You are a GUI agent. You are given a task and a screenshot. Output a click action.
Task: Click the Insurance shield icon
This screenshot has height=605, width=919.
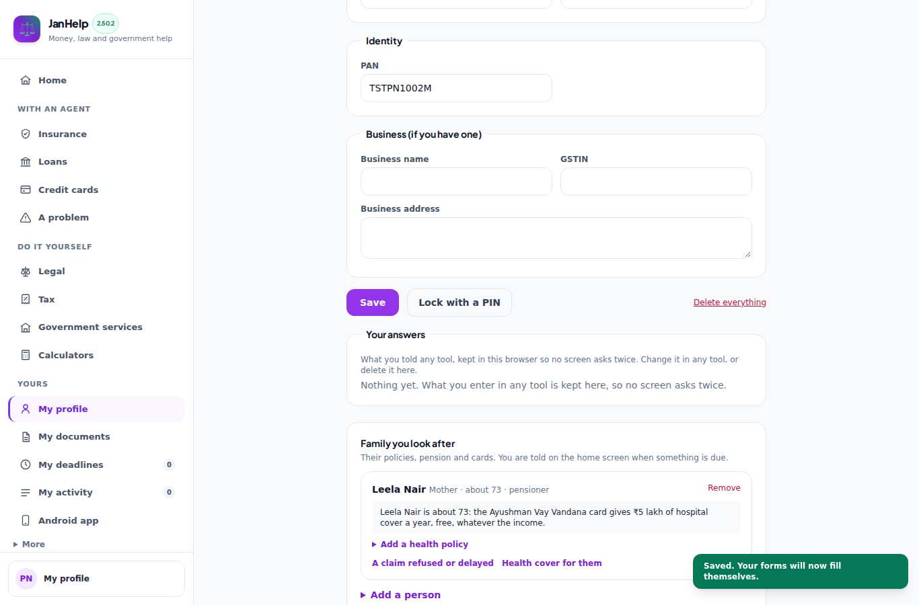tap(26, 134)
